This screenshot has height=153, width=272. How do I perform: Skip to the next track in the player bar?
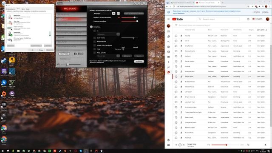pyautogui.click(x=184, y=145)
